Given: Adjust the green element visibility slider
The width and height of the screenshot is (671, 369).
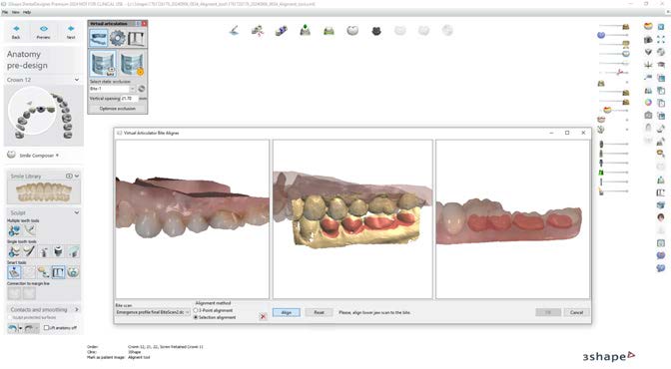Looking at the screenshot, I should [614, 173].
